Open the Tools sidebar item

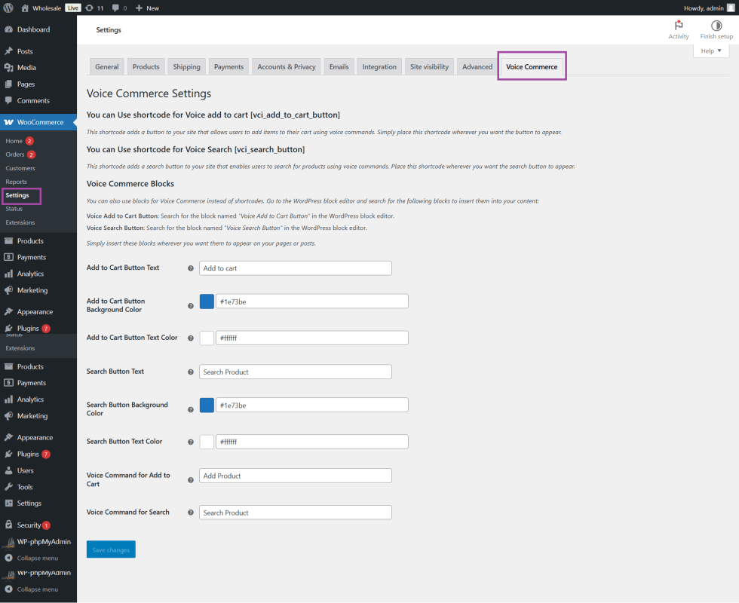(x=25, y=487)
